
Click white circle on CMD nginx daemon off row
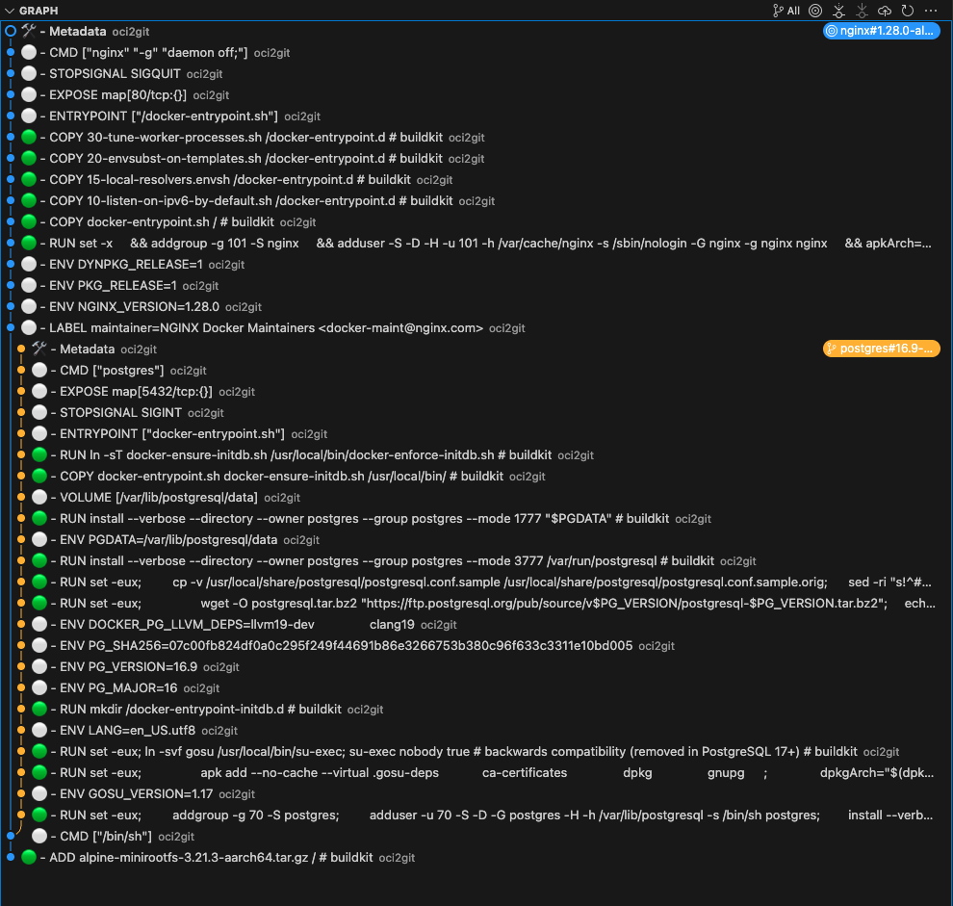29,52
